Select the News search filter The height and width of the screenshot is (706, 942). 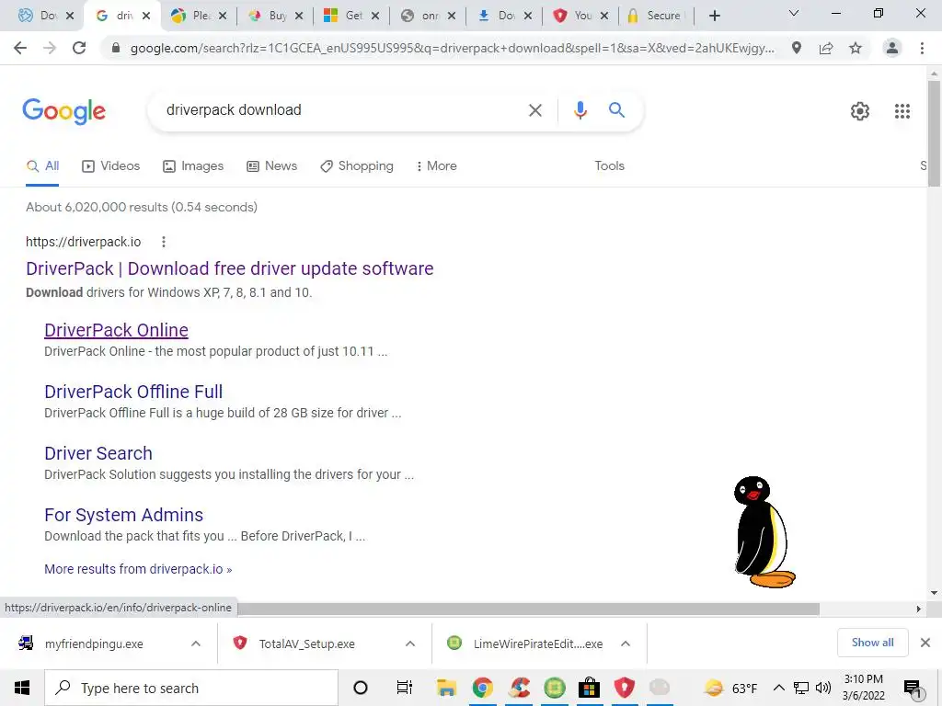click(271, 166)
